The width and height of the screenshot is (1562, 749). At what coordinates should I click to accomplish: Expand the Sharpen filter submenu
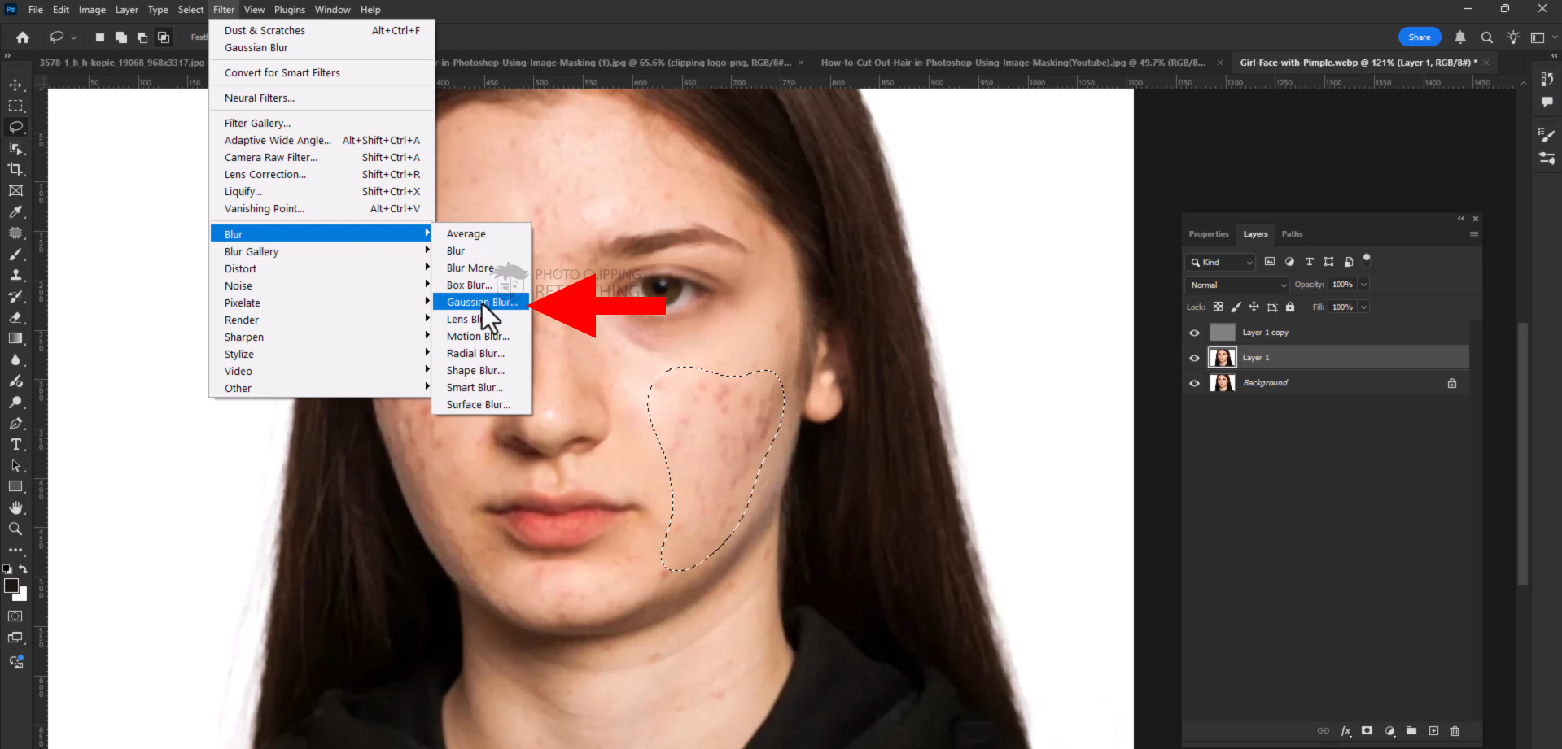pyautogui.click(x=322, y=337)
